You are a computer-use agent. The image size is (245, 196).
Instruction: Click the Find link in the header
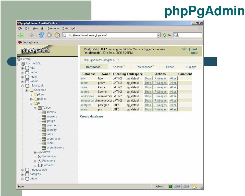(x=194, y=49)
